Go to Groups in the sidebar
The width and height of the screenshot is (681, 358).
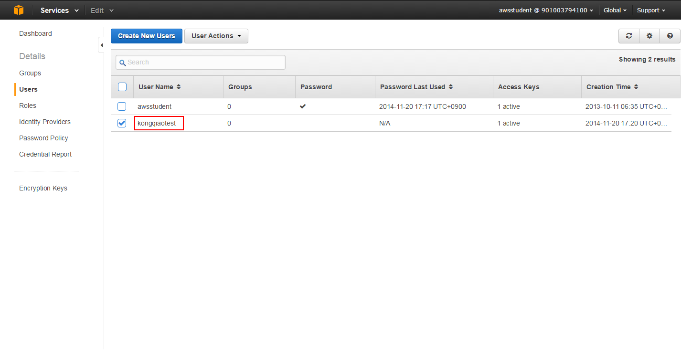pyautogui.click(x=30, y=73)
